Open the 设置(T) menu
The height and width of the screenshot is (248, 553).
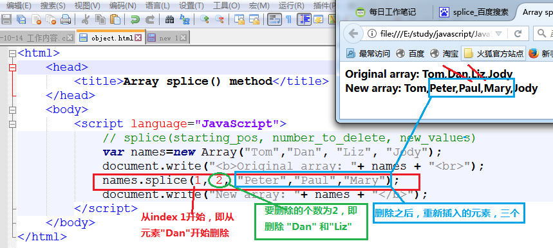(x=191, y=5)
